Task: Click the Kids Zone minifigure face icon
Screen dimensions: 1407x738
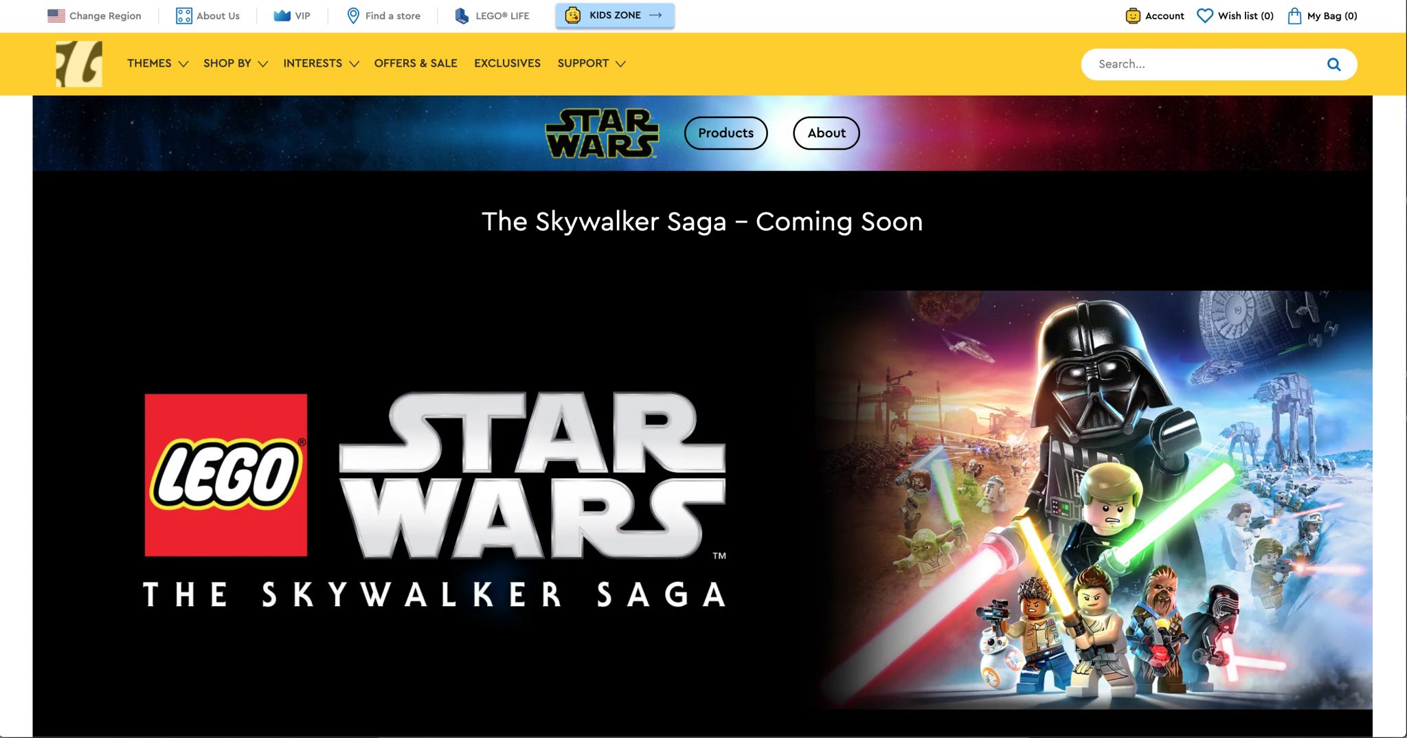Action: pyautogui.click(x=573, y=15)
